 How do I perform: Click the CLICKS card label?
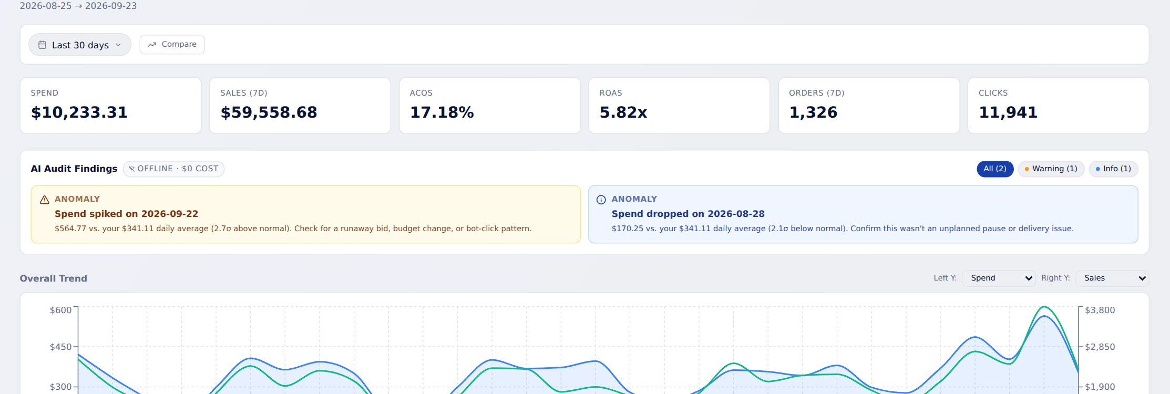[x=993, y=93]
